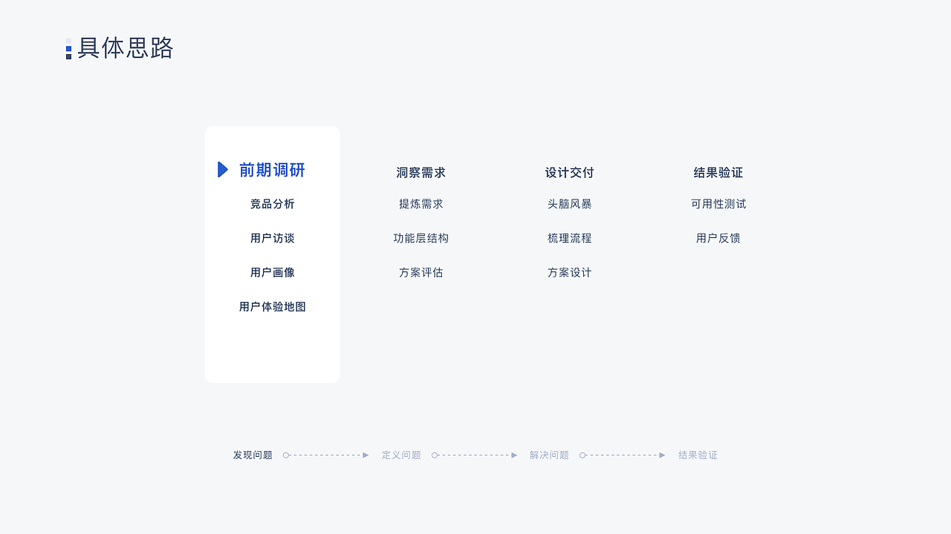Viewport: 951px width, 534px height.
Task: Expand the 设计交付 section
Action: tap(569, 172)
